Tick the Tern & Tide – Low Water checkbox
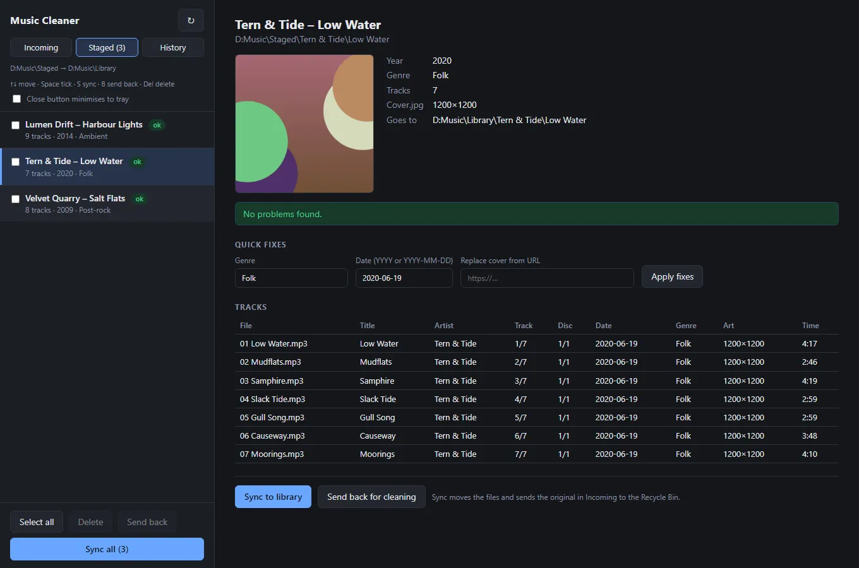859x568 pixels. (x=15, y=162)
